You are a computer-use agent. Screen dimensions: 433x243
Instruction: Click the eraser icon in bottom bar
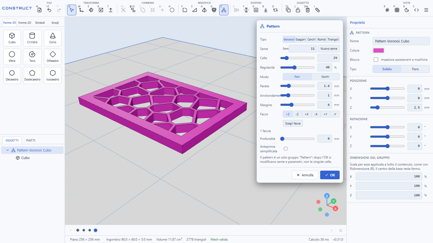(x=341, y=230)
